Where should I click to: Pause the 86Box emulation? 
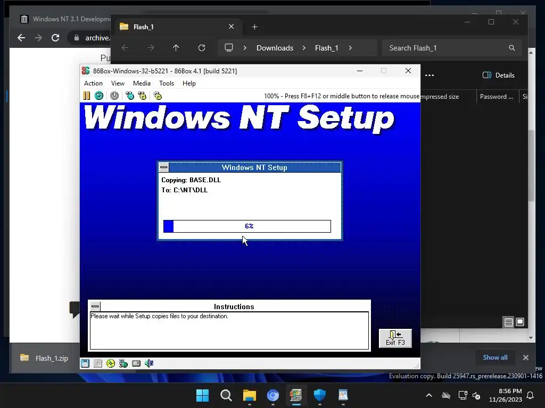tap(87, 96)
